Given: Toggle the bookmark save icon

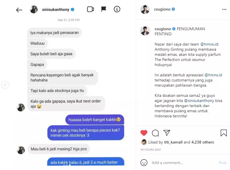Looking at the screenshot, I should pos(223,133).
